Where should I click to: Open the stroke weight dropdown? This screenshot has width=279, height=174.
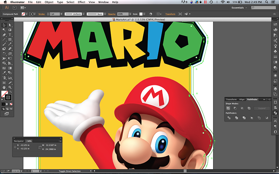(x=61, y=14)
